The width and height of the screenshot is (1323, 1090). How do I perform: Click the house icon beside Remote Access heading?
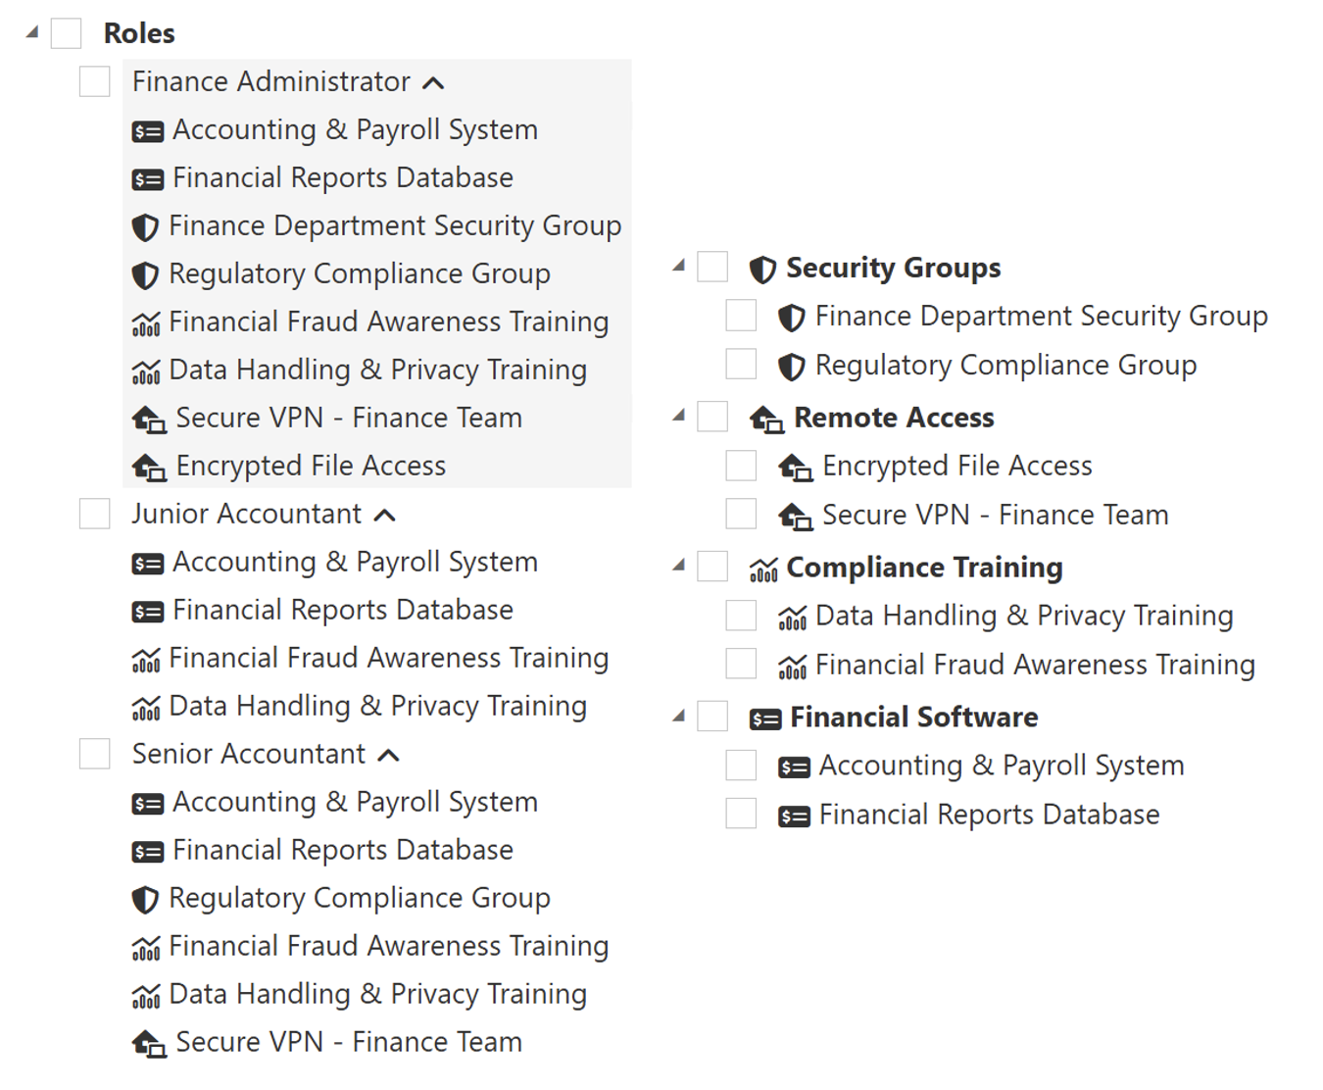click(x=766, y=420)
